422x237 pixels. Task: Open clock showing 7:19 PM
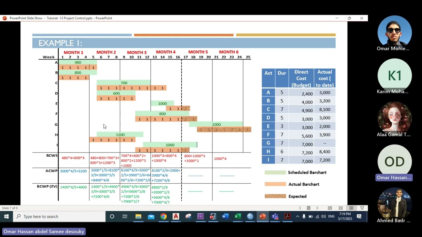(344, 216)
